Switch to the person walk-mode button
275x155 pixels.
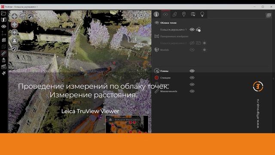pos(14,40)
